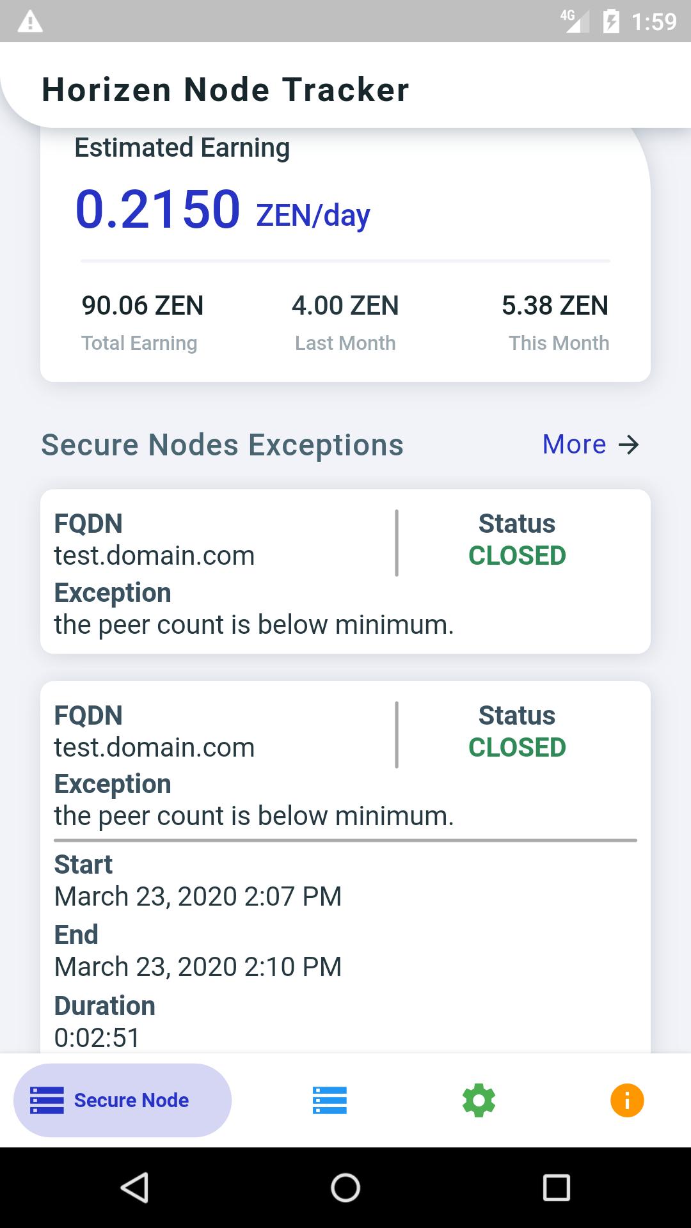Tap the 5.38 ZEN This Month value
This screenshot has width=691, height=1228.
point(555,306)
